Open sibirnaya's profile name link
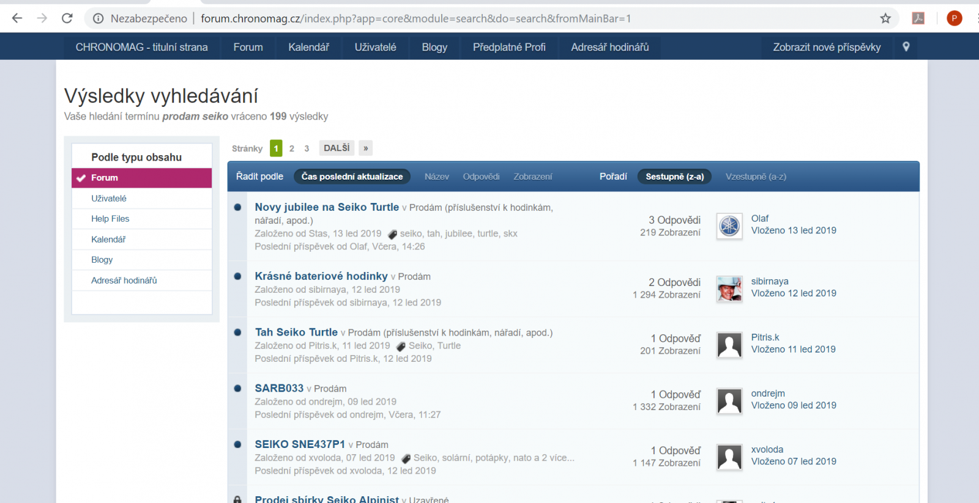The height and width of the screenshot is (503, 979). (770, 281)
